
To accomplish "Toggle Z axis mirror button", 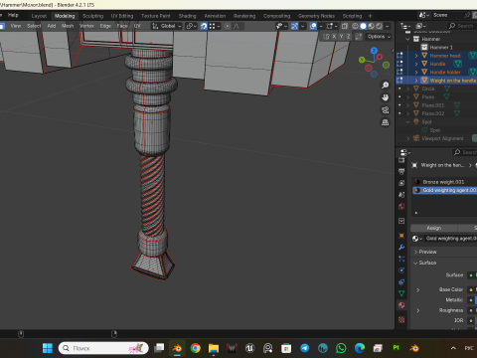I will point(348,37).
